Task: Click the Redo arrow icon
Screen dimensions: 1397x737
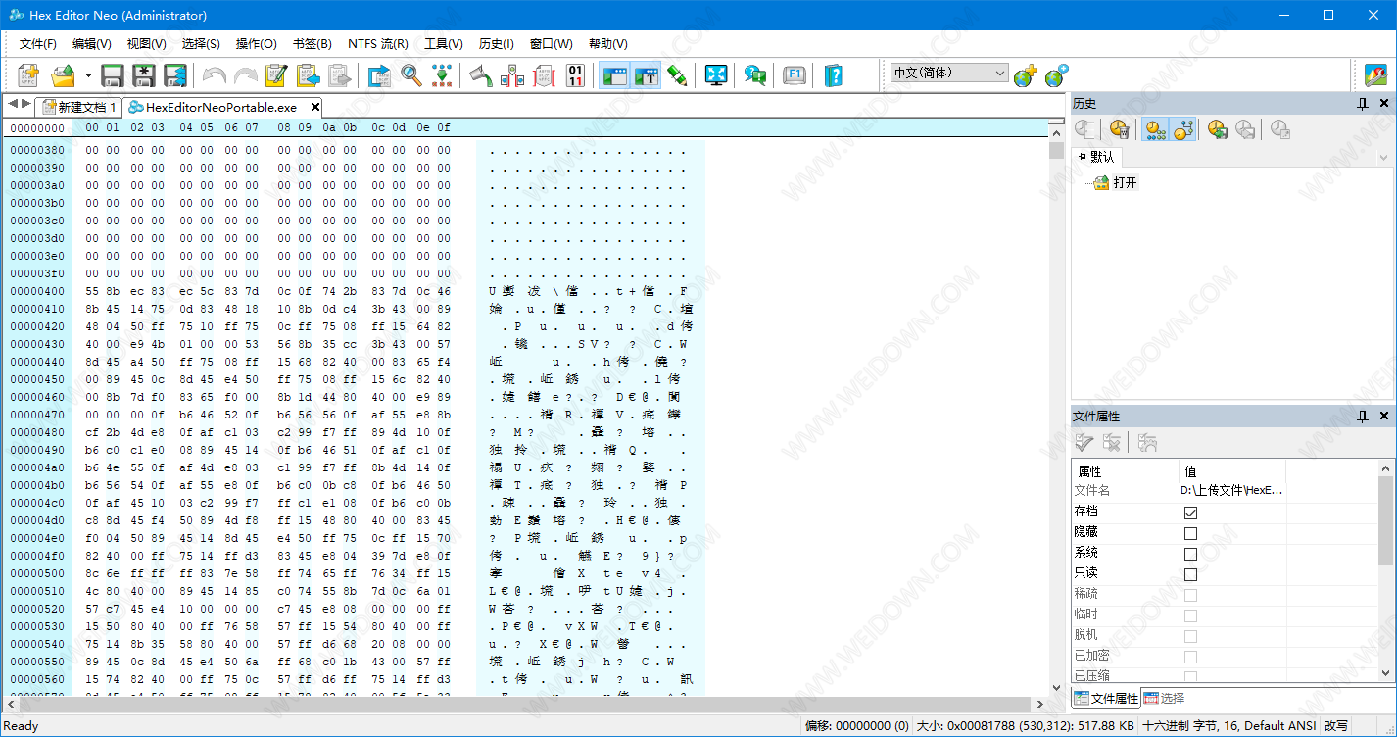Action: 245,75
